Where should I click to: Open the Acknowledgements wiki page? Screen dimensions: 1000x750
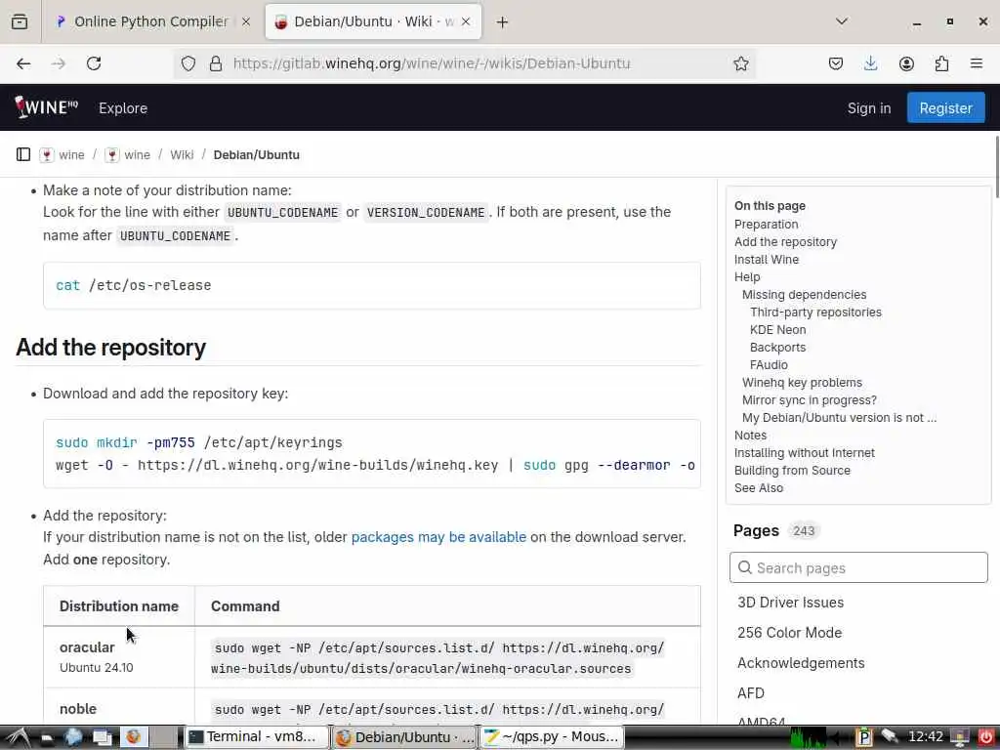pyautogui.click(x=801, y=663)
